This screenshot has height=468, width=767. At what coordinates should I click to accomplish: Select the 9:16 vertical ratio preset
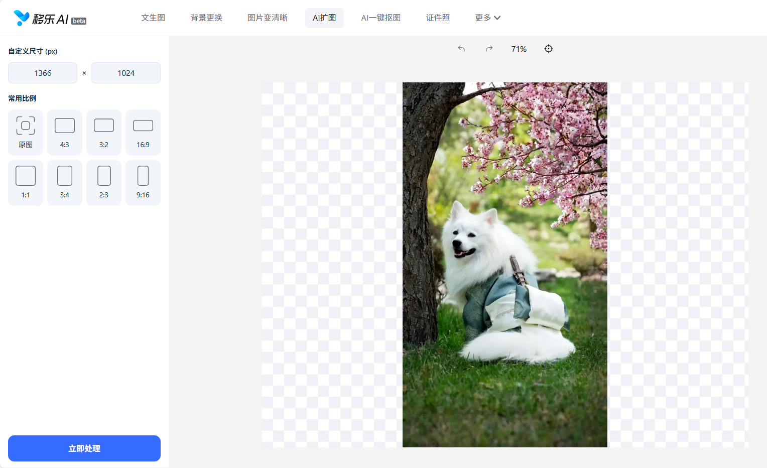point(143,182)
